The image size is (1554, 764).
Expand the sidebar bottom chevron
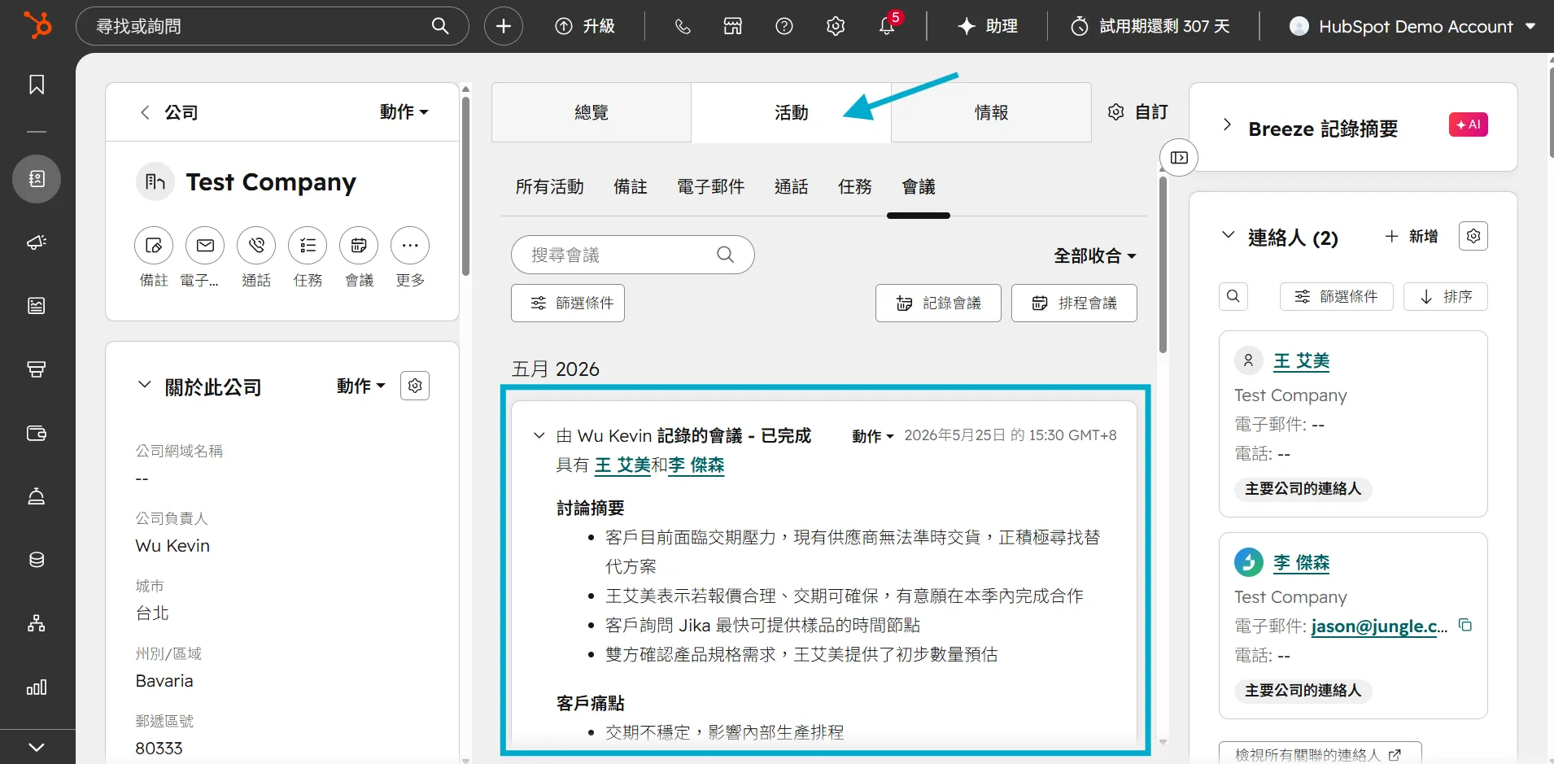[37, 747]
